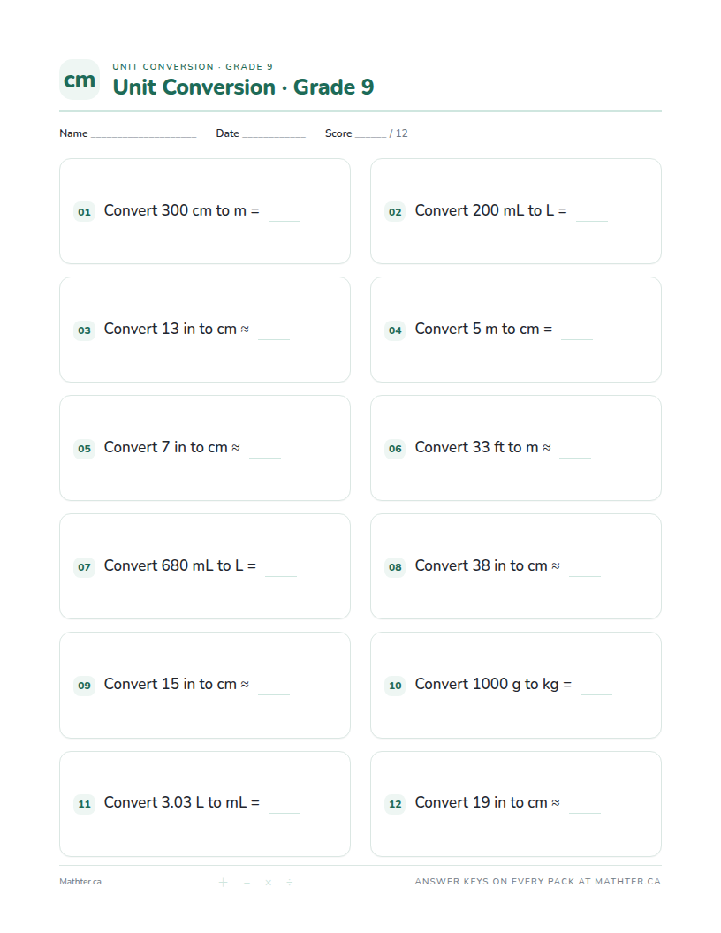The height and width of the screenshot is (933, 721).
Task: Click answer blank for 33 ft to m
Action: point(575,457)
